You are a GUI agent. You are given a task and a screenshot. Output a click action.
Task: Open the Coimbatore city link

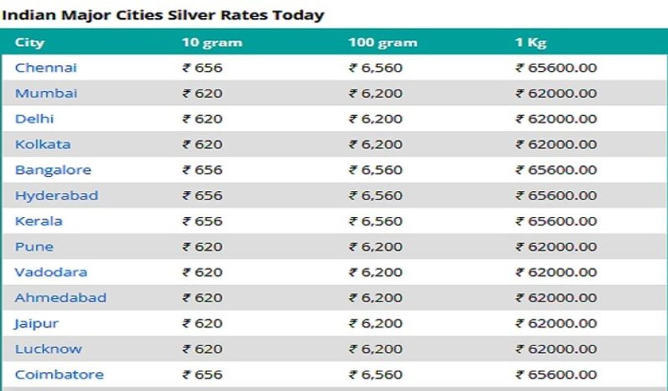click(x=59, y=374)
